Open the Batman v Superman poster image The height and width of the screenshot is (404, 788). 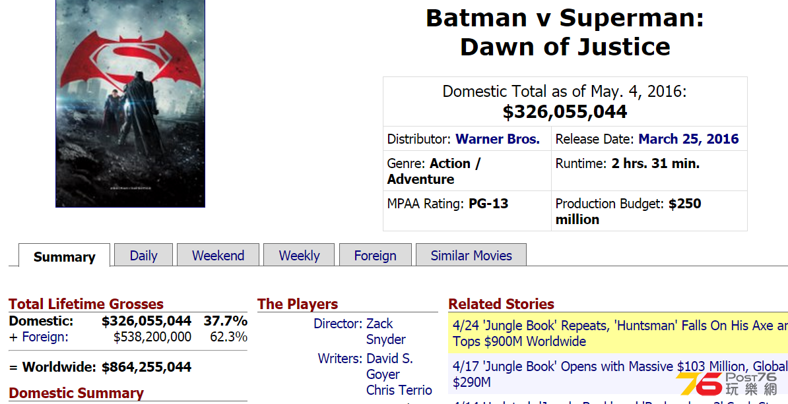click(x=130, y=103)
